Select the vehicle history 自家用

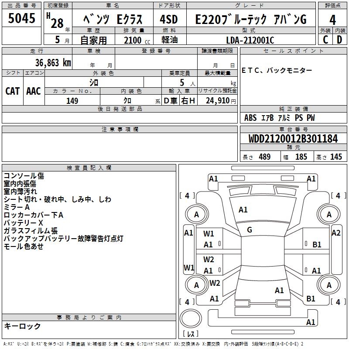tap(93, 40)
